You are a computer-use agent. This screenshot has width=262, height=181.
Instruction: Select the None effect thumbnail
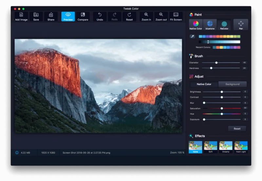click(x=195, y=147)
